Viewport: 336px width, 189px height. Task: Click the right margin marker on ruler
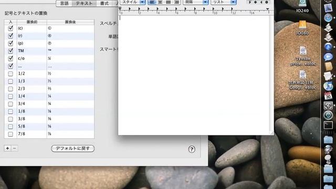point(267,9)
